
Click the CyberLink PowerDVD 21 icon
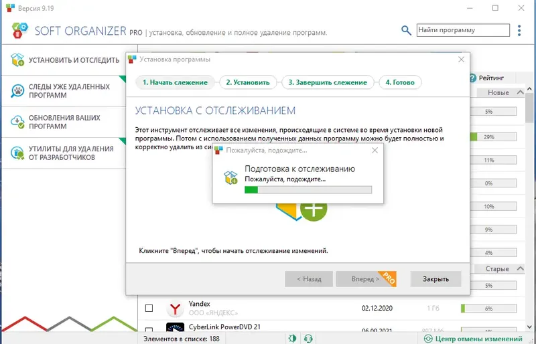tap(175, 328)
